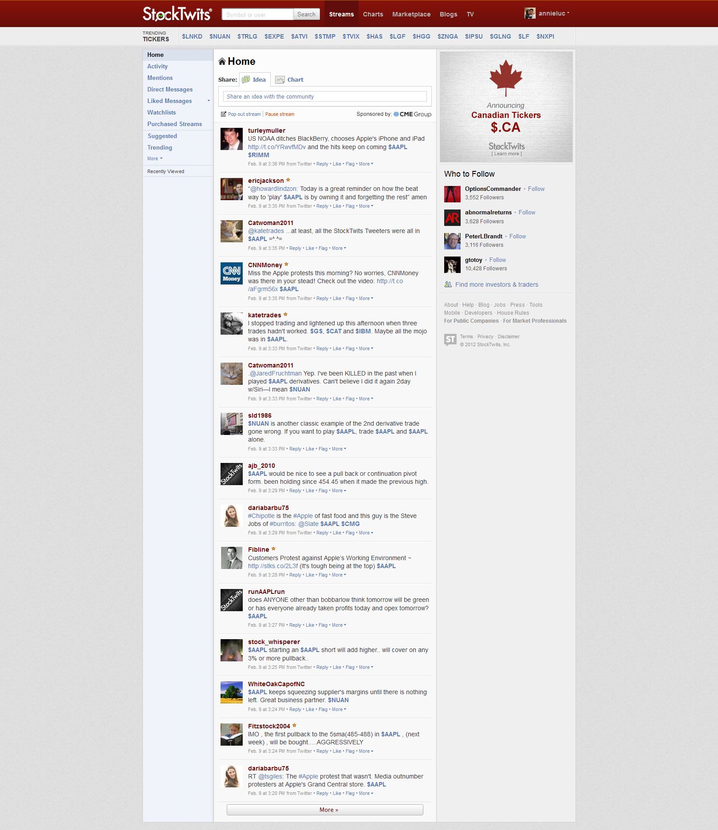718x830 pixels.
Task: Open the Canadian Tickers announcement banner
Action: [x=506, y=107]
